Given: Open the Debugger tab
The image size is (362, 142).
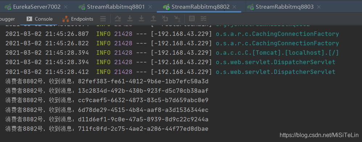Looking at the screenshot, I should (x=7, y=19).
